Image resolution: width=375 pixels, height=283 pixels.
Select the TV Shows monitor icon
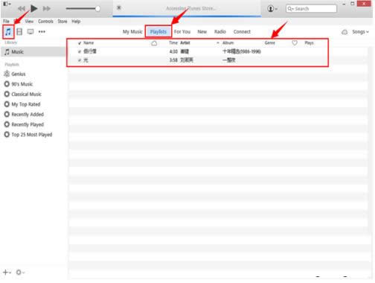31,31
